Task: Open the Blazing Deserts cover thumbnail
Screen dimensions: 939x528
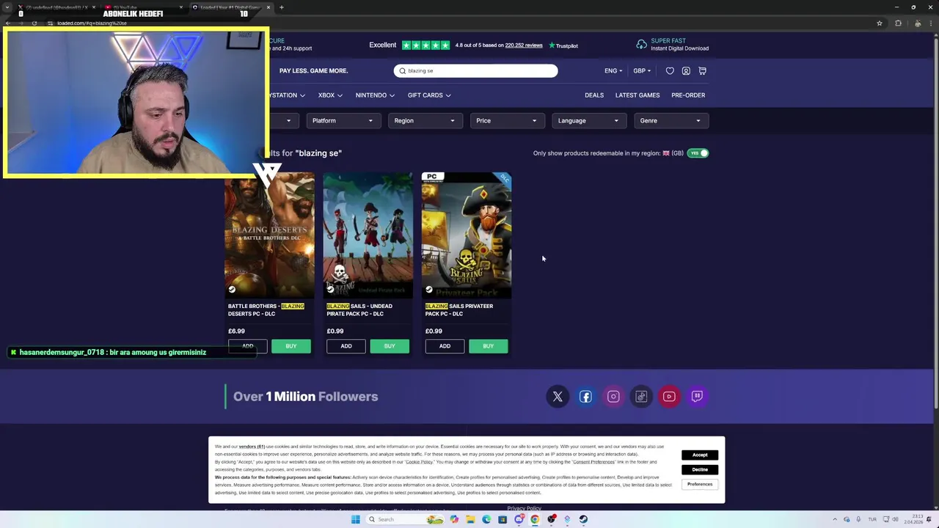Action: [269, 235]
